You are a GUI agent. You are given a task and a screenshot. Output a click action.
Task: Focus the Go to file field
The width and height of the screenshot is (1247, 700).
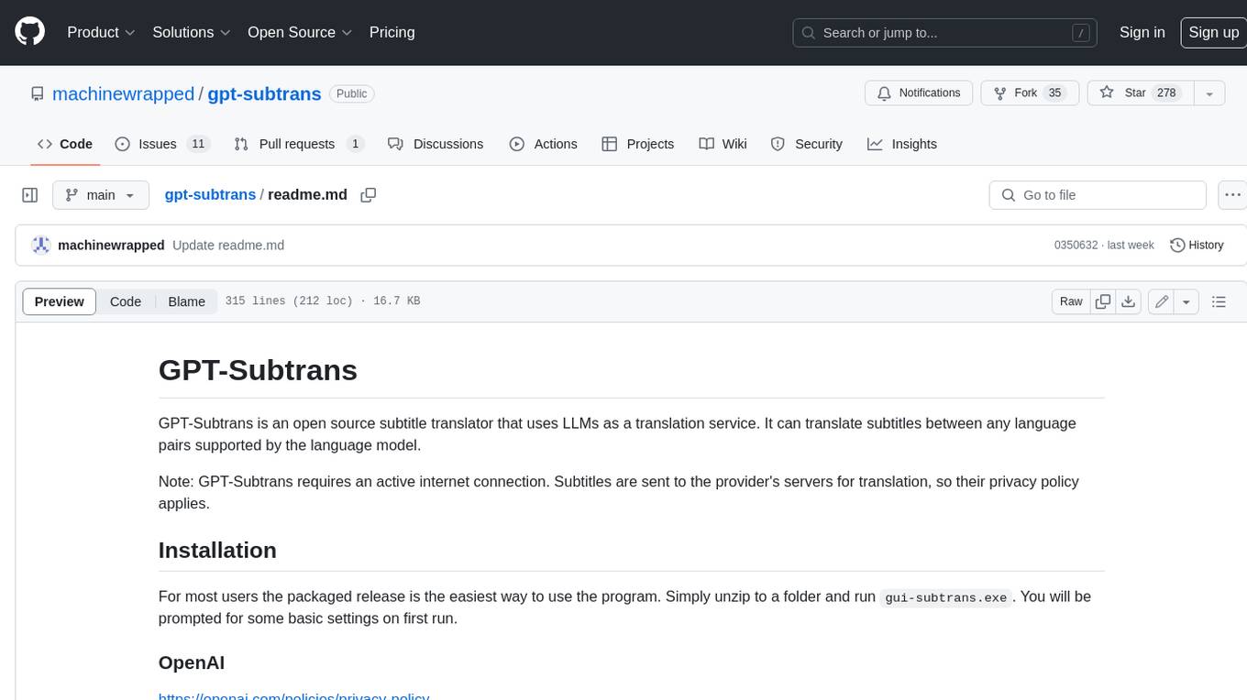[x=1098, y=195]
